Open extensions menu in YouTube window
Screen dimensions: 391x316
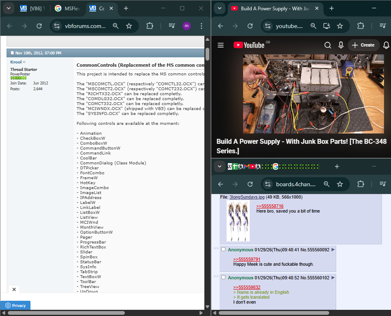361,26
